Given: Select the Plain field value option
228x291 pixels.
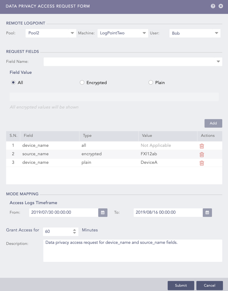Looking at the screenshot, I should point(151,83).
